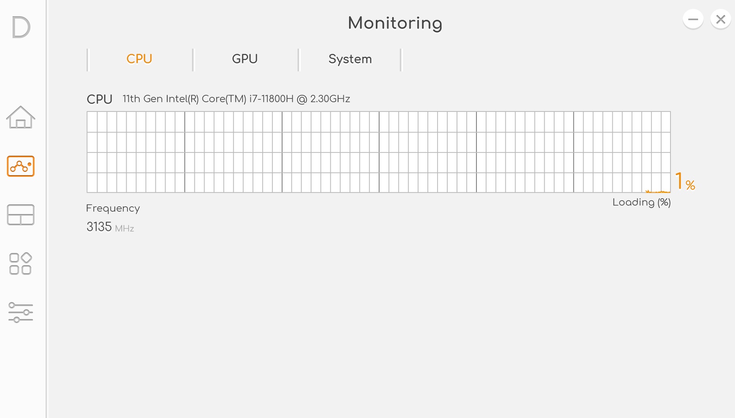Open the Home sidebar icon
Image resolution: width=735 pixels, height=418 pixels.
click(21, 117)
